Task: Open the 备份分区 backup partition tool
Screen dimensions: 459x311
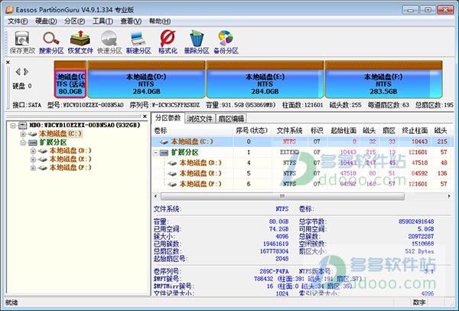Action: (226, 42)
